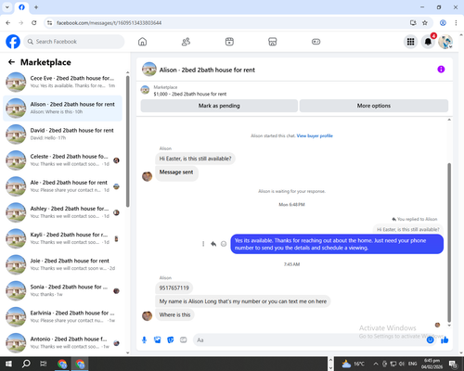Viewport: 464px width, 371px height.
Task: Open a new browser tab
Action: click(x=36, y=7)
